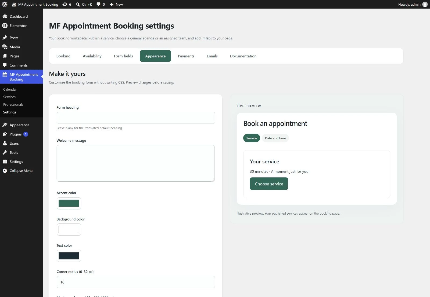430x297 pixels.
Task: Click the Elementor label in sidebar
Action: 18,25
